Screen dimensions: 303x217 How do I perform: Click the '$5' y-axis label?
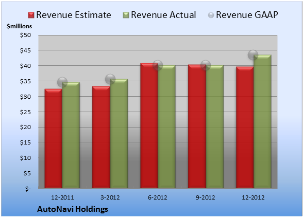click(x=27, y=173)
